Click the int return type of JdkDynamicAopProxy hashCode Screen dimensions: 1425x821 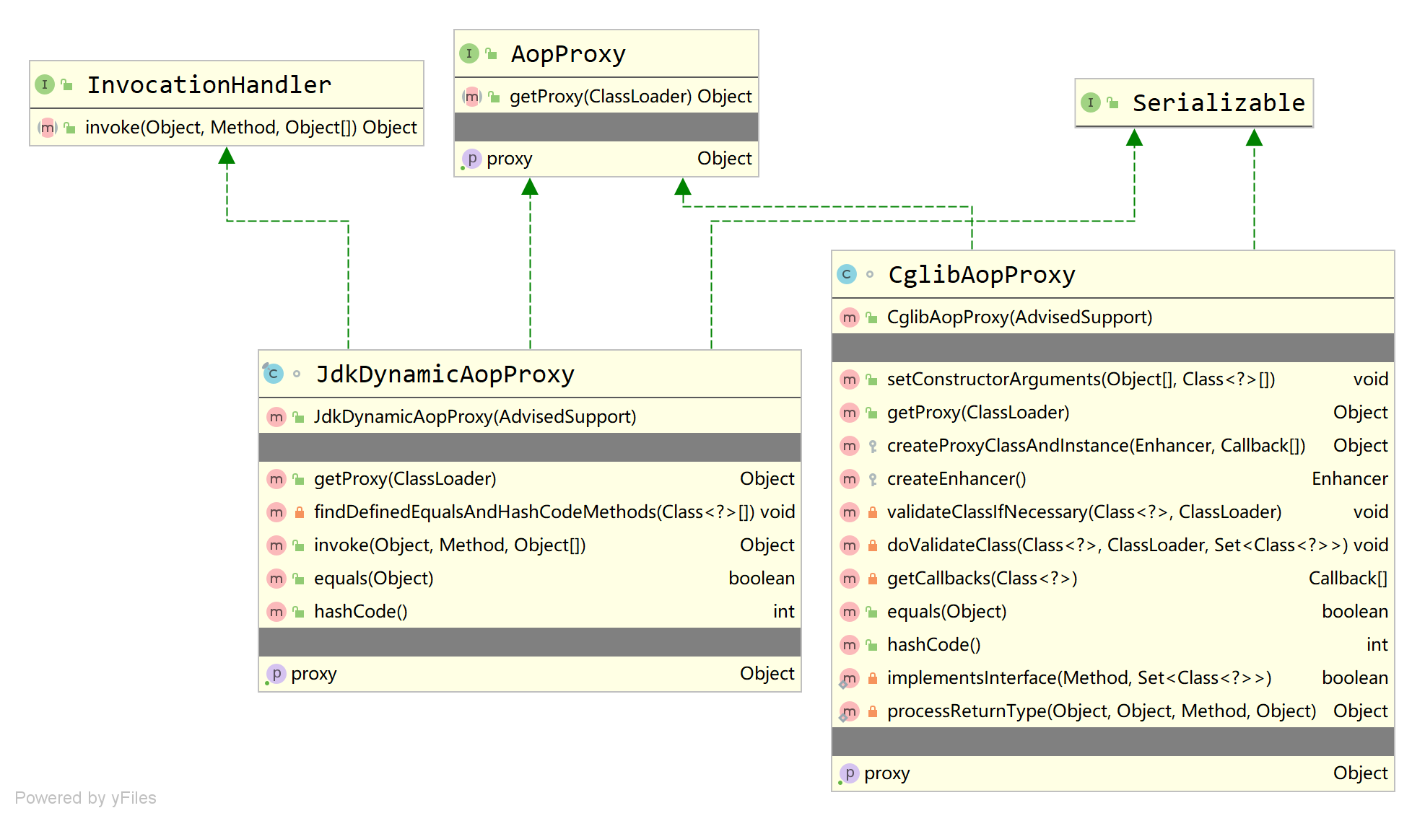(x=783, y=612)
